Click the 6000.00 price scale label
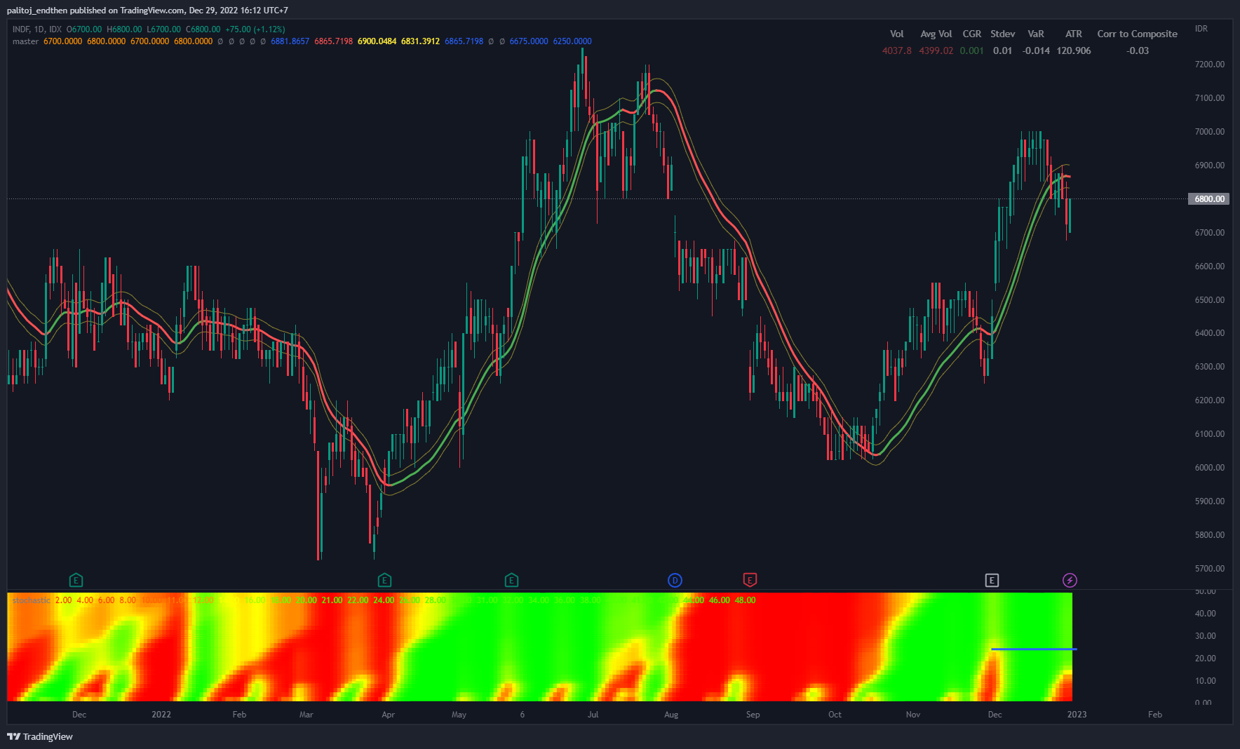This screenshot has width=1240, height=749. point(1210,468)
